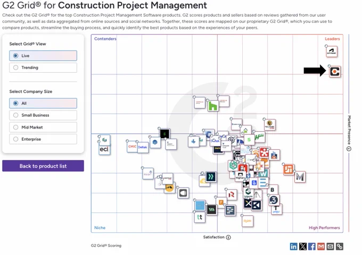Share the grid on LinkedIn
362x255 pixels.
coord(294,246)
